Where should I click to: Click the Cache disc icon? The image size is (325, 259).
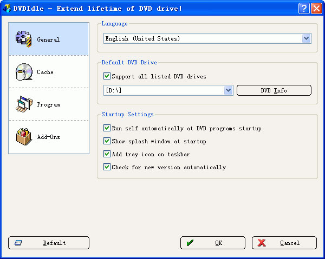click(24, 72)
